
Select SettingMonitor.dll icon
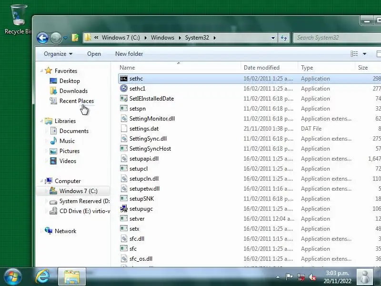124,118
